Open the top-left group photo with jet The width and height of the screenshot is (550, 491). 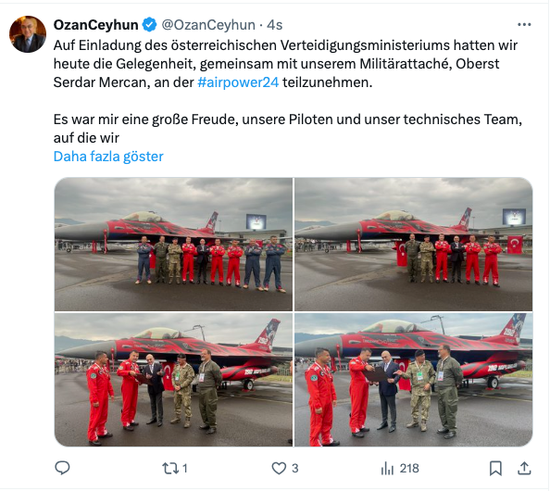tap(174, 245)
